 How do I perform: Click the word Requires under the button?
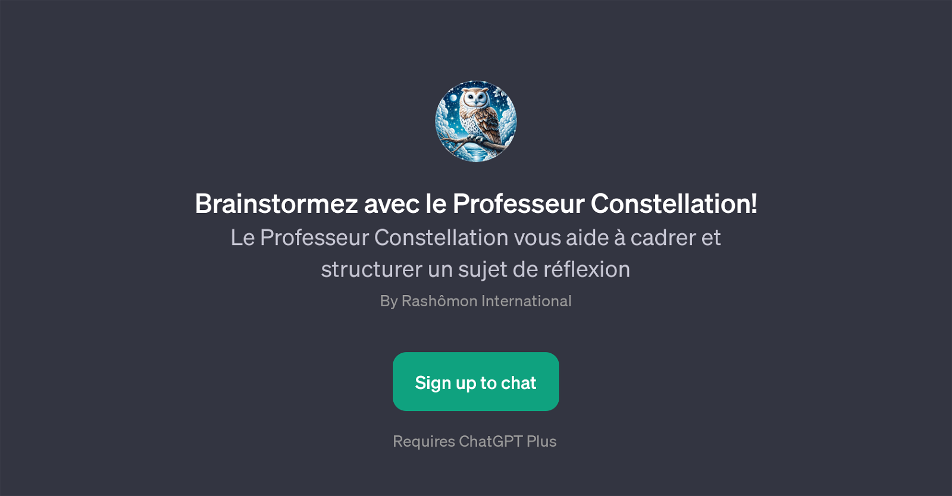424,441
